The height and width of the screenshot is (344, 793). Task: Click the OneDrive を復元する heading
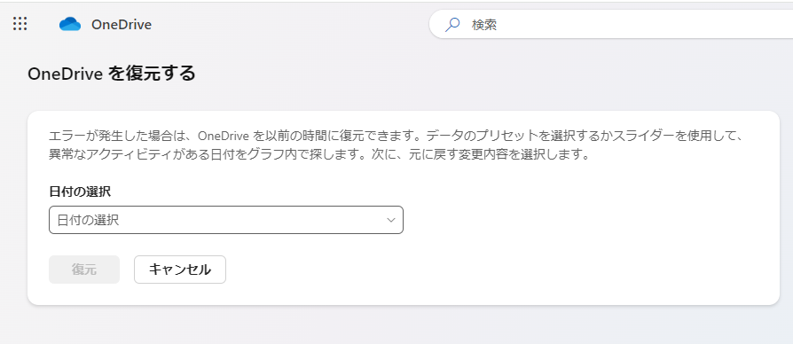coord(111,74)
